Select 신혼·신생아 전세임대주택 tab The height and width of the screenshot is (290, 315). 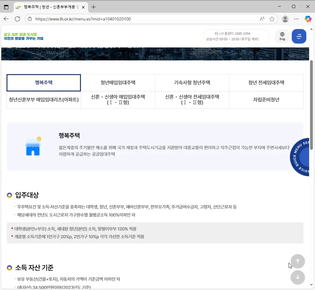pos(192,100)
